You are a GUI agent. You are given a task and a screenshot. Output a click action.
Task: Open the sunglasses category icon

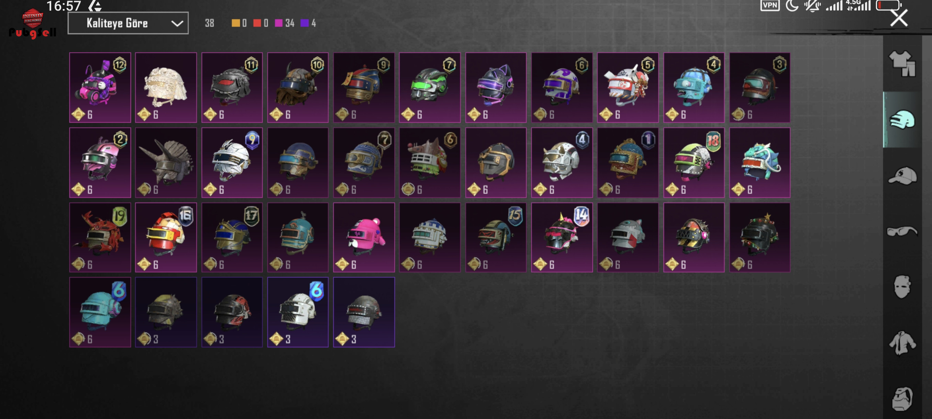tap(902, 231)
